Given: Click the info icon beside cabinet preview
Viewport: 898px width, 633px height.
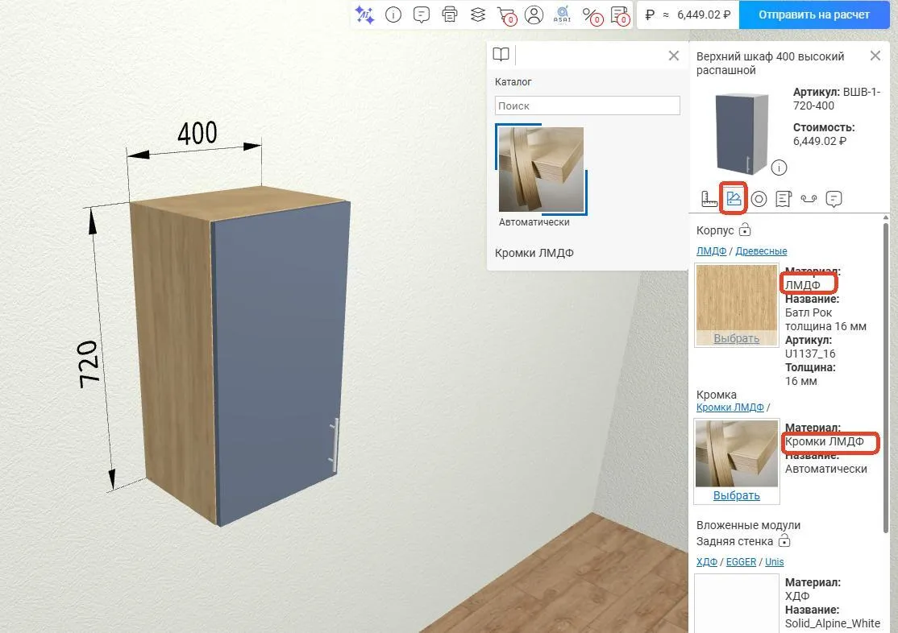Looking at the screenshot, I should (x=779, y=168).
